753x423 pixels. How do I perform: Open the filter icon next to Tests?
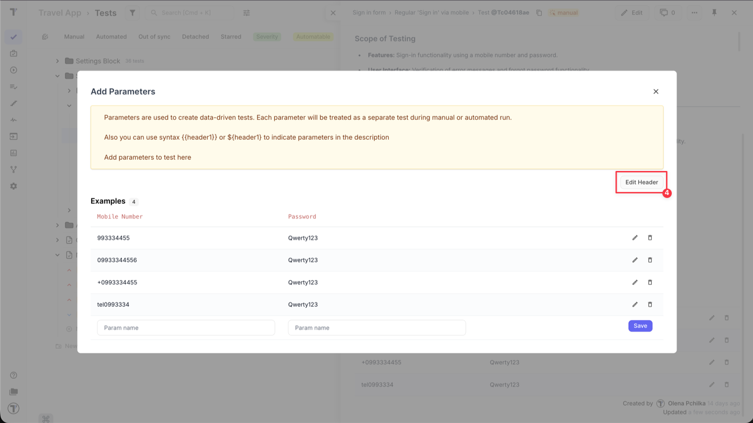[x=132, y=13]
